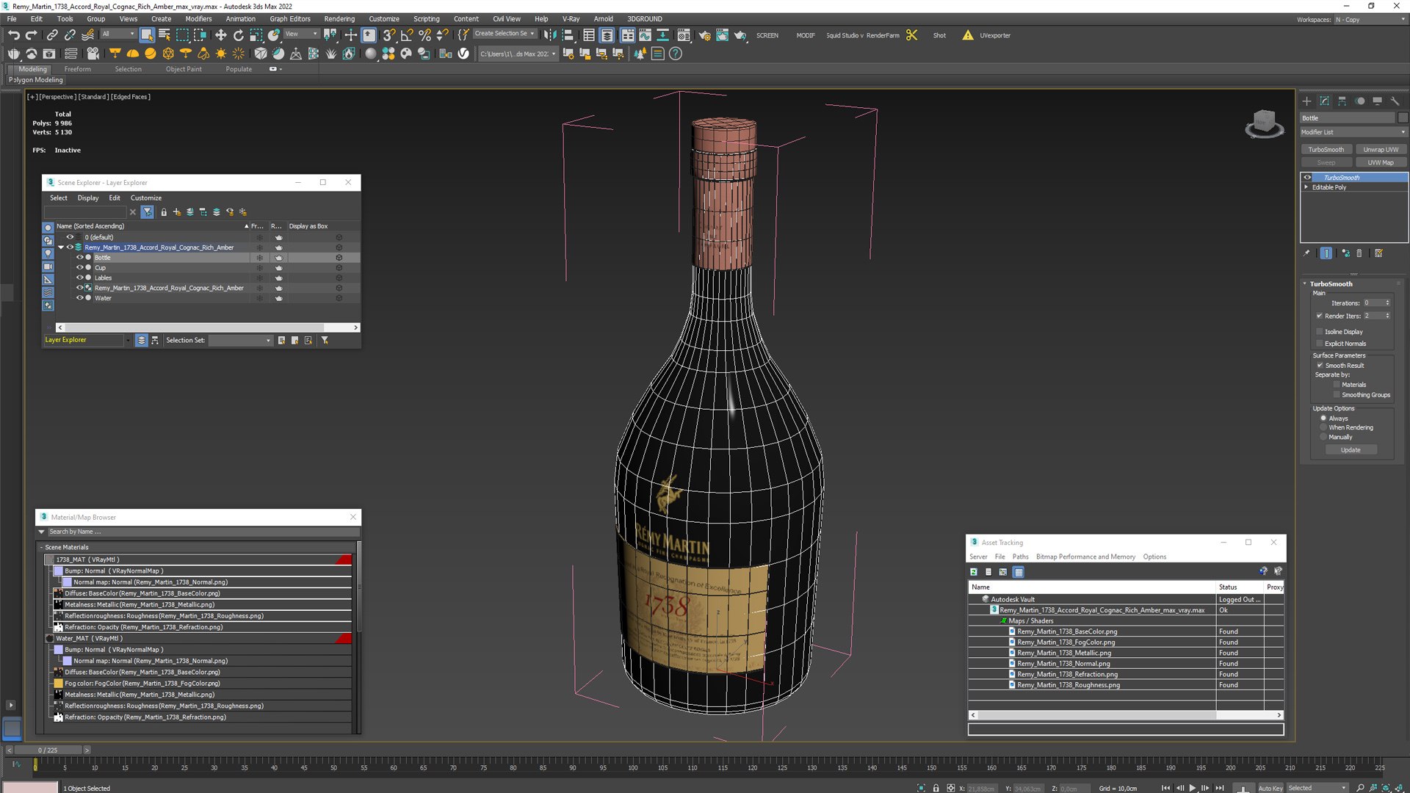The image size is (1410, 793).
Task: Click the TurboSmooth modifier set button
Action: 1326,150
